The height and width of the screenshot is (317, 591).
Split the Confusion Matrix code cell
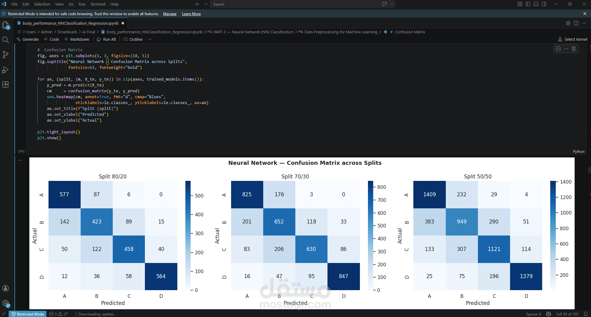[x=558, y=49]
